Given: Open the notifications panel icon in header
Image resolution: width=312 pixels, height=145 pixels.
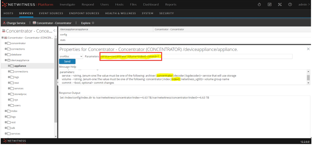Looking at the screenshot, I should (x=270, y=4).
